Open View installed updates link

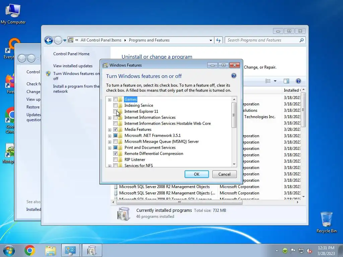[x=73, y=66]
